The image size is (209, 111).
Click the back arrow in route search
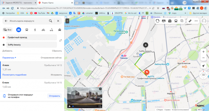6,21
